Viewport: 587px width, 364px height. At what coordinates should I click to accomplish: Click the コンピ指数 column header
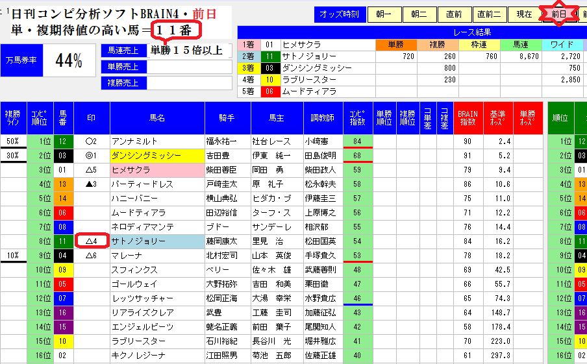click(x=358, y=118)
